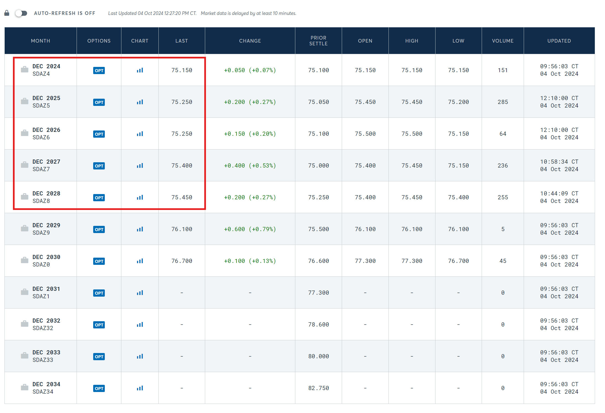Viewport: 605px width, 413px height.
Task: Click briefcase icon for DEC 2029
Action: click(x=25, y=228)
